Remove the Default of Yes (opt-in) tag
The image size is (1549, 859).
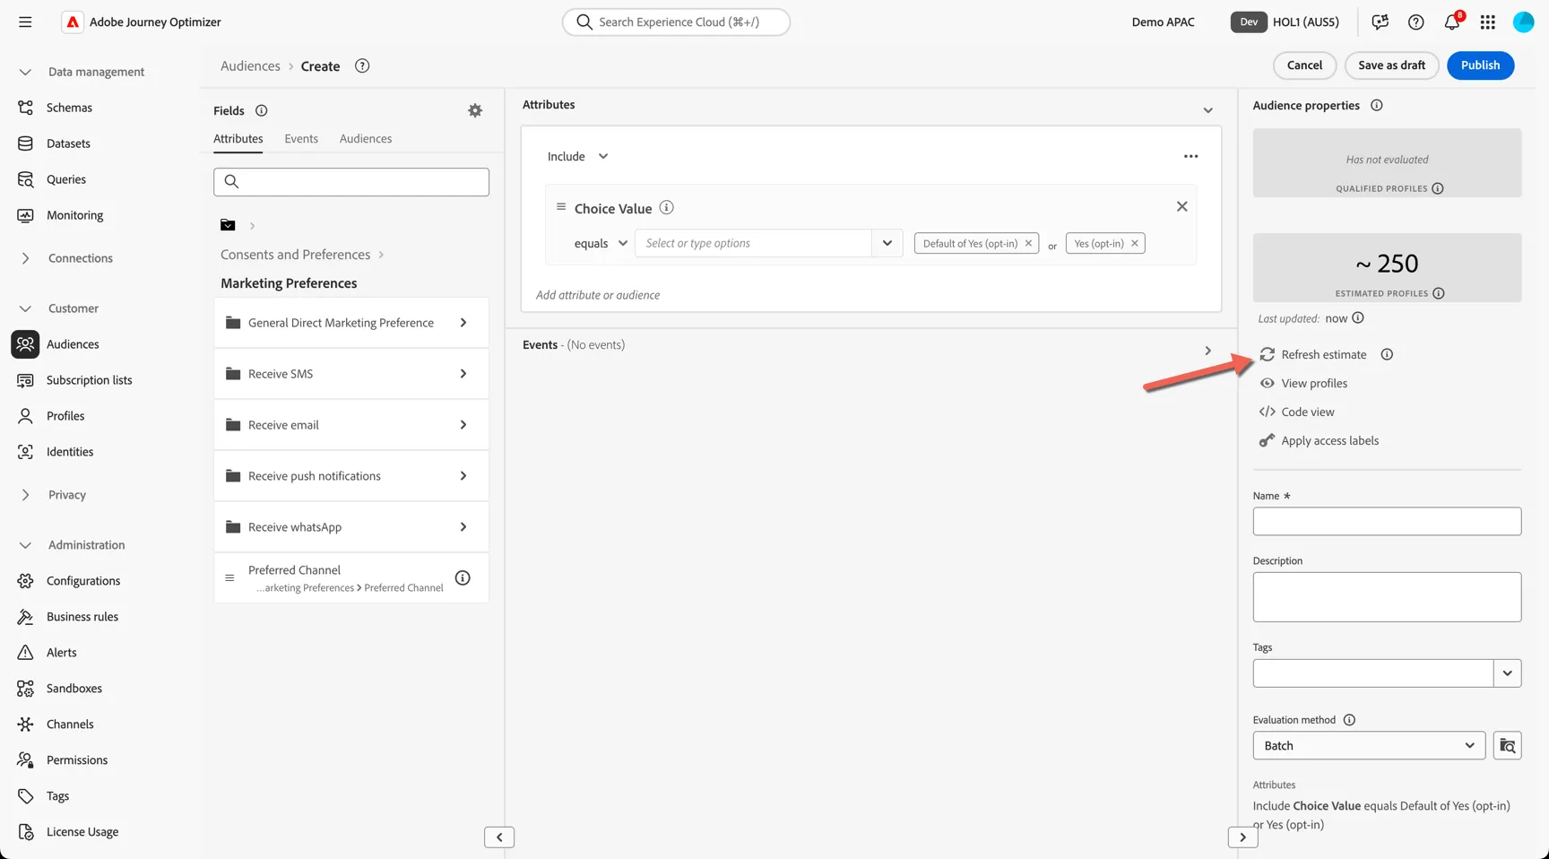point(1028,243)
